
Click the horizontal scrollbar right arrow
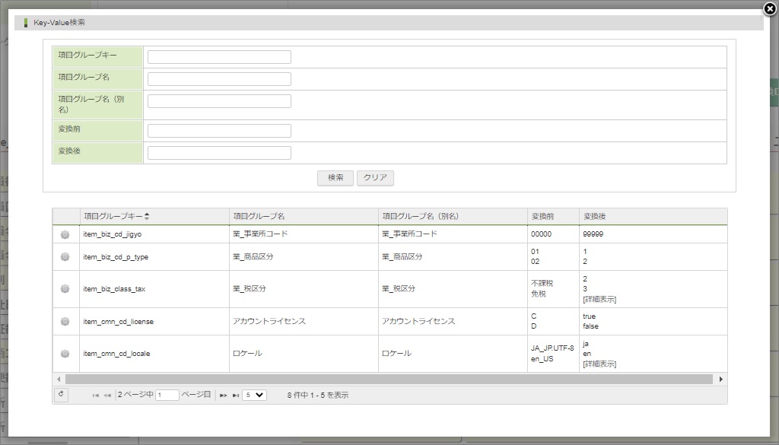tap(720, 379)
